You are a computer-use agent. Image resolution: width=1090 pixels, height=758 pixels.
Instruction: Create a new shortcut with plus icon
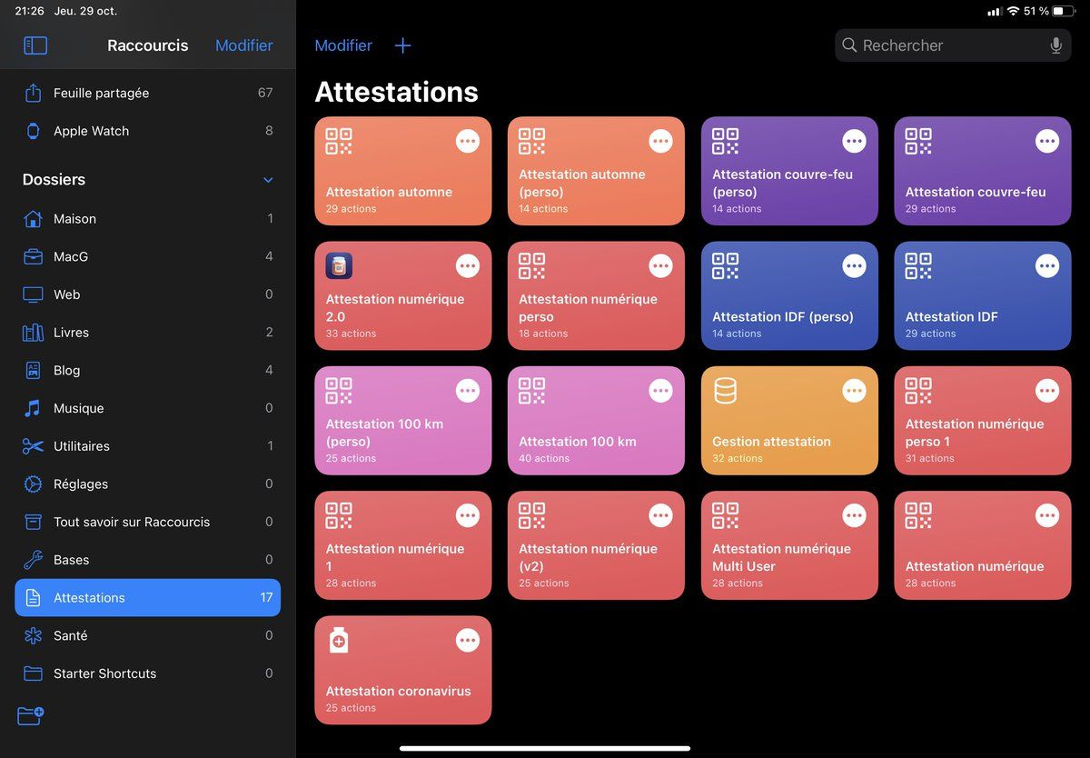point(403,45)
